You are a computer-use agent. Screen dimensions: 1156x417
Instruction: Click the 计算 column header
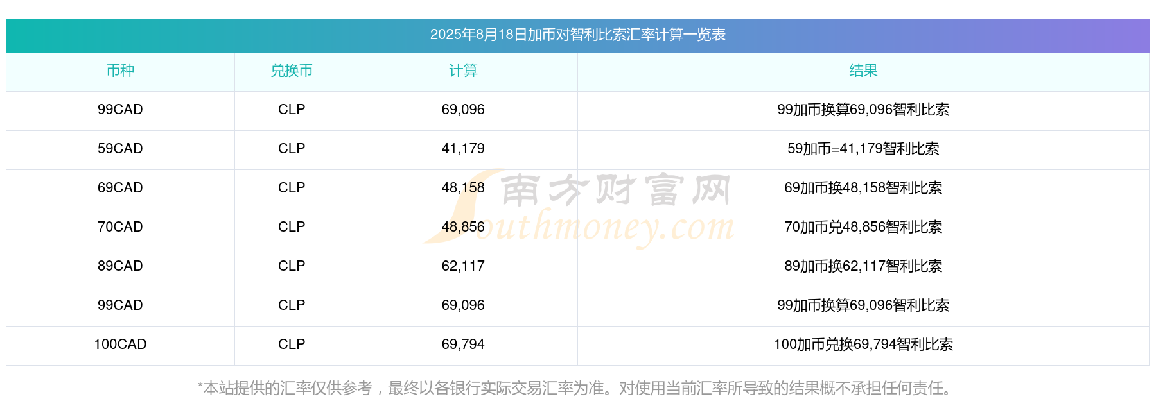tap(463, 71)
